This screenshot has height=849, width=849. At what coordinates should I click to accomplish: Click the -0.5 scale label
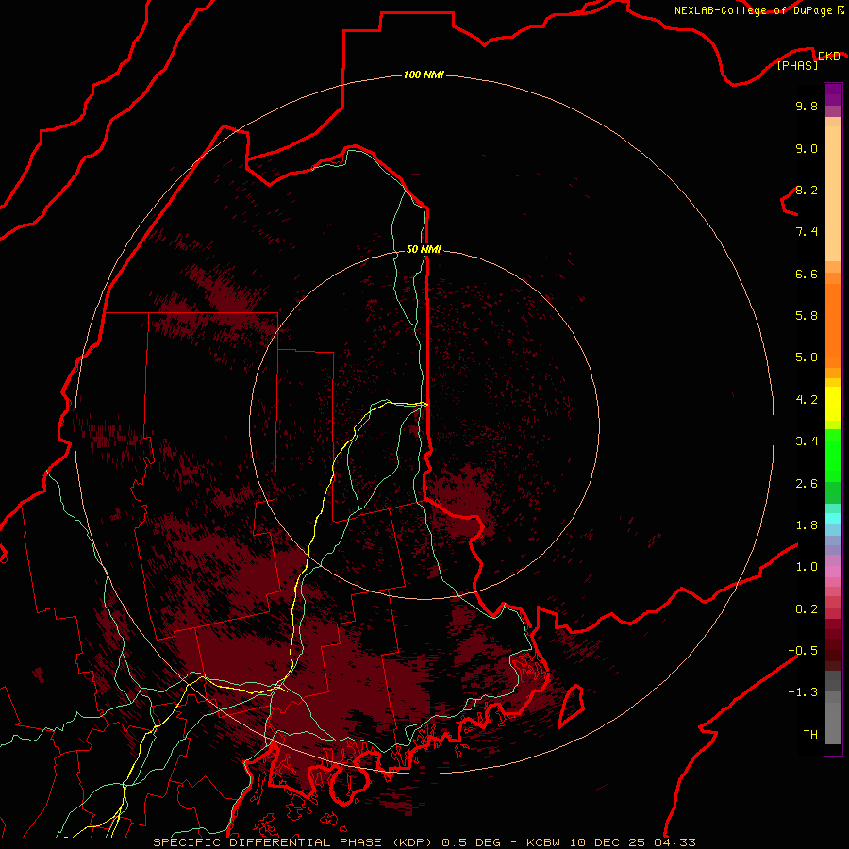click(x=803, y=651)
